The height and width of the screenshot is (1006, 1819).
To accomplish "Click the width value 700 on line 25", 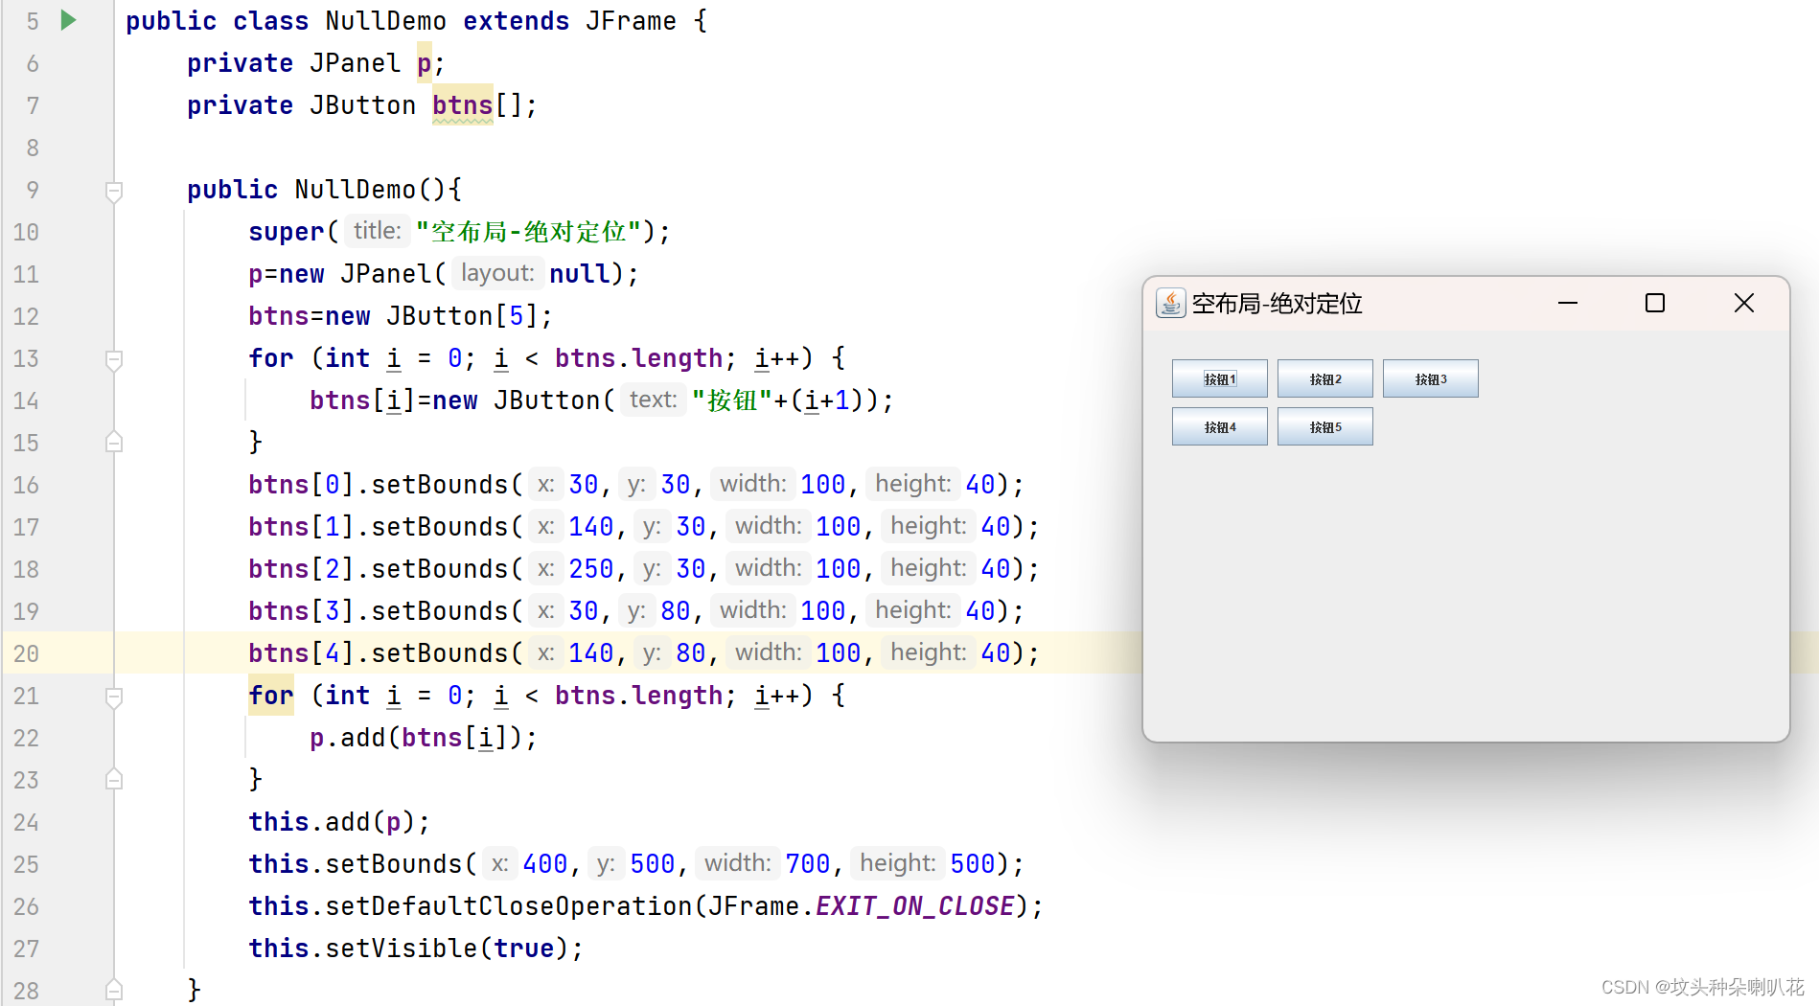I will tap(808, 864).
